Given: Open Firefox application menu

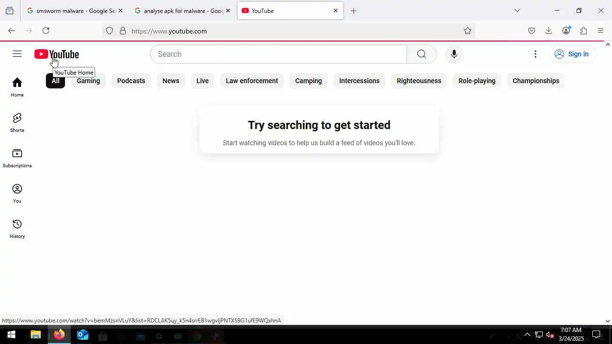Looking at the screenshot, I should tap(601, 31).
